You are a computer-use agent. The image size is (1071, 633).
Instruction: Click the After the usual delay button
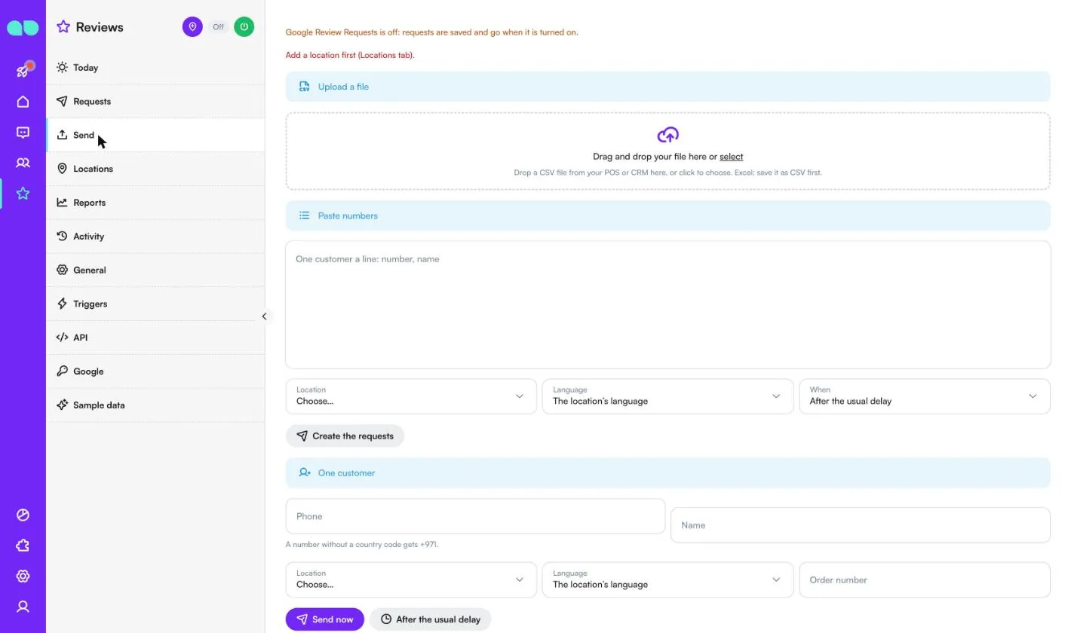430,619
